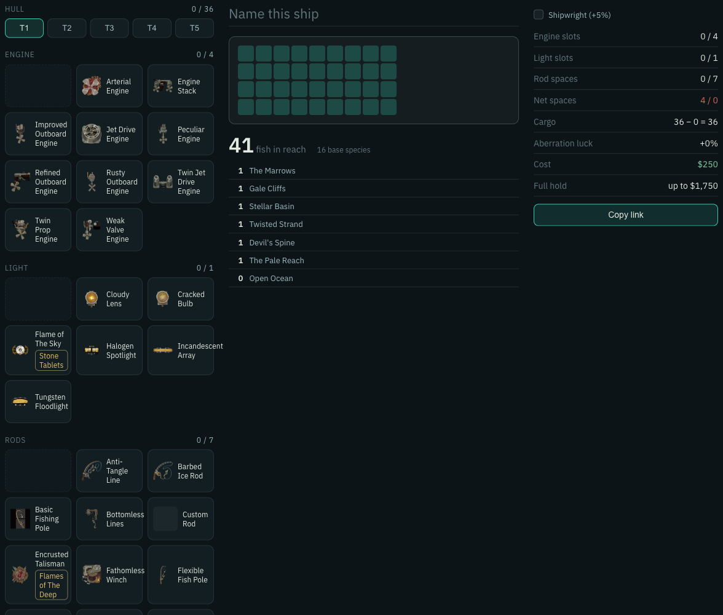
Task: Click the Marrows fish row
Action: (374, 171)
